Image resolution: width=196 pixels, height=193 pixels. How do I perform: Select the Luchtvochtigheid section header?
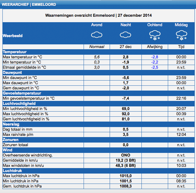19,104
